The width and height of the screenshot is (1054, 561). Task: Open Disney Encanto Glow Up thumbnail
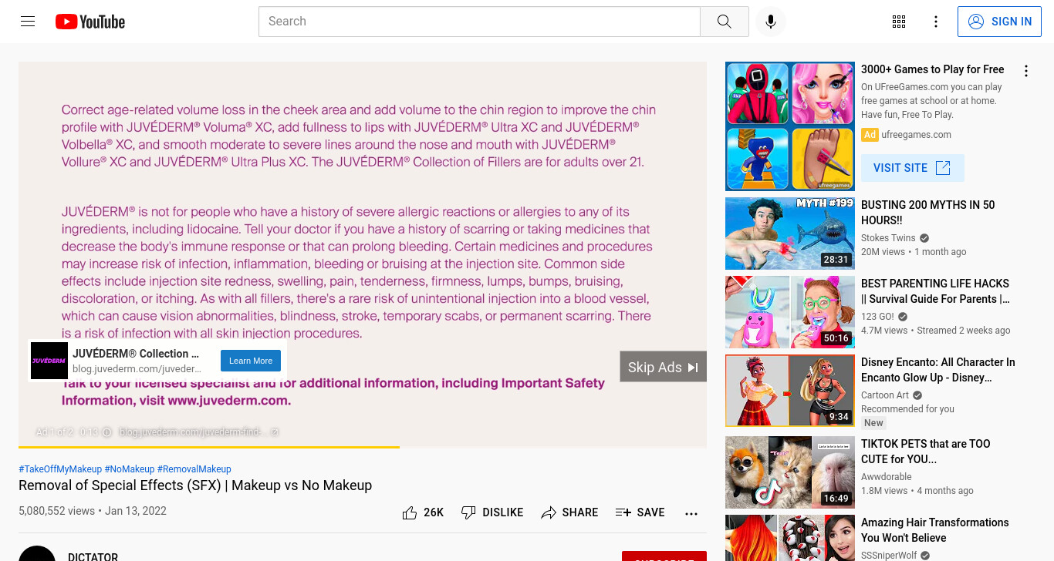pos(790,391)
